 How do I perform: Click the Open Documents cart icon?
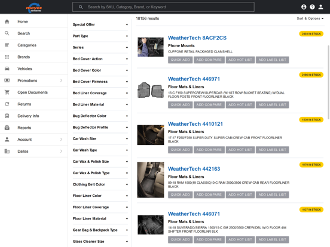tap(7, 92)
